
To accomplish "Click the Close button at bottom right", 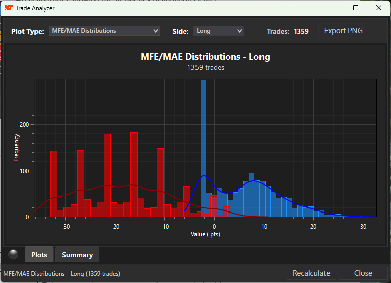I will pyautogui.click(x=363, y=273).
